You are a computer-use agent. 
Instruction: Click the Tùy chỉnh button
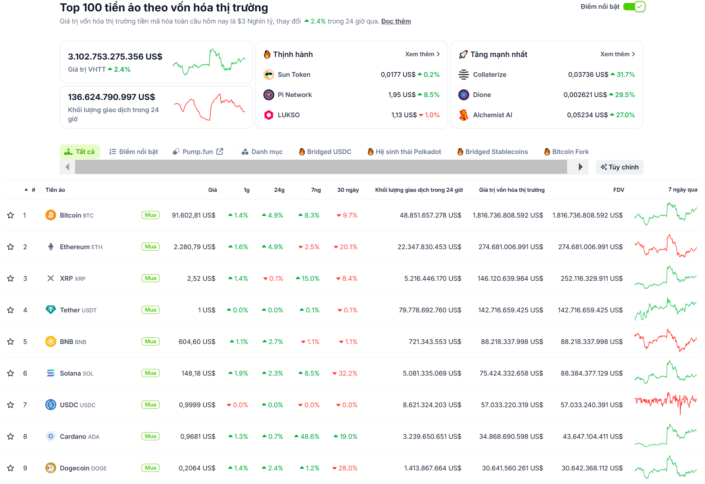(620, 167)
